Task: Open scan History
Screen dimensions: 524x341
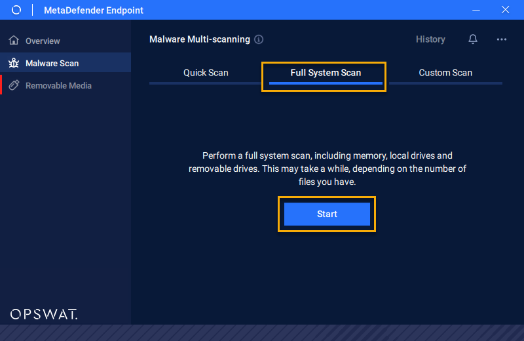Action: click(430, 39)
